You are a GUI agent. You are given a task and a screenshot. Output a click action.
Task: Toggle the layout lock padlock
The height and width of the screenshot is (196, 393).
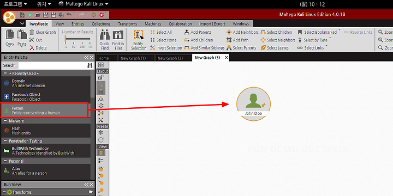tap(101, 77)
